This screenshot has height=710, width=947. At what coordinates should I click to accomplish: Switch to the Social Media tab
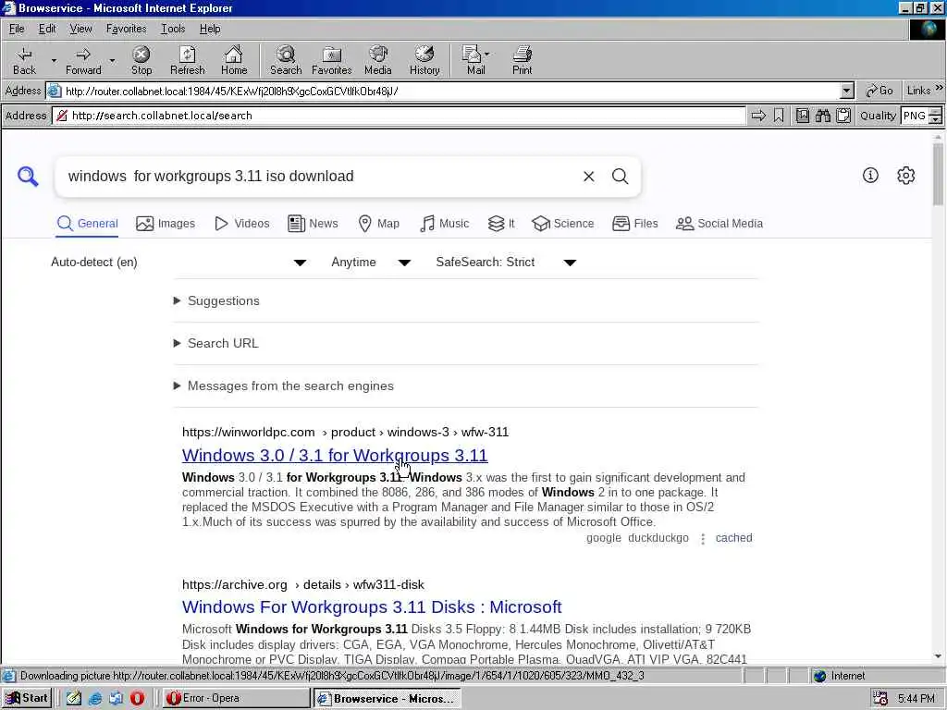point(719,224)
